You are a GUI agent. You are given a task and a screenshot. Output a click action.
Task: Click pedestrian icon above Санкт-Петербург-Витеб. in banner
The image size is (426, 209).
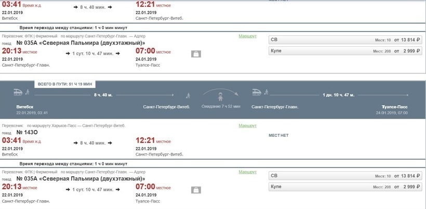[x=188, y=96]
